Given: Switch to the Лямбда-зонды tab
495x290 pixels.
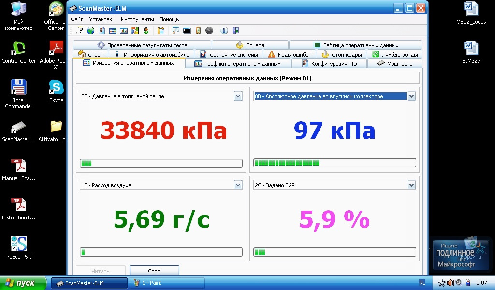Looking at the screenshot, I should (395, 54).
